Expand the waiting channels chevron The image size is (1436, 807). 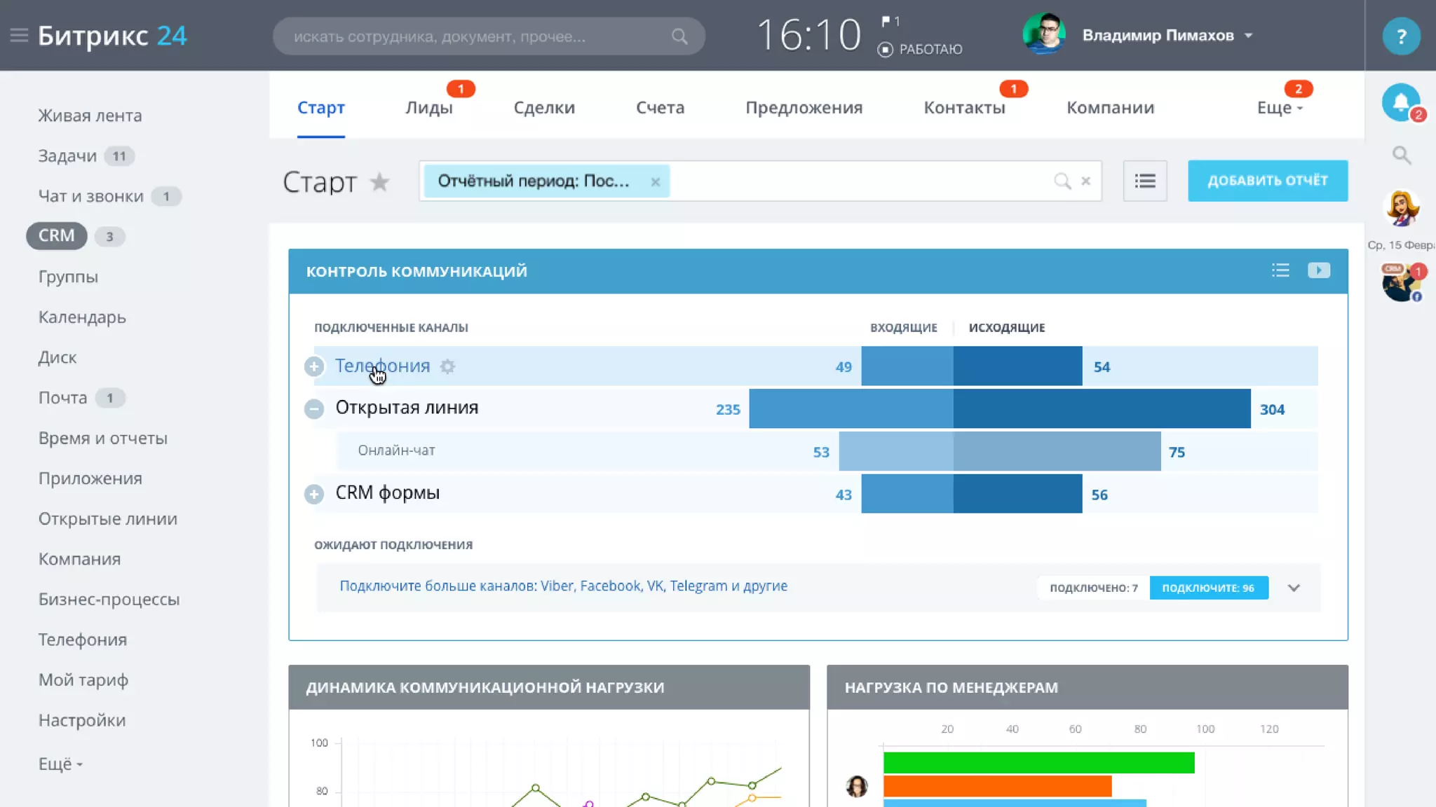pyautogui.click(x=1294, y=588)
